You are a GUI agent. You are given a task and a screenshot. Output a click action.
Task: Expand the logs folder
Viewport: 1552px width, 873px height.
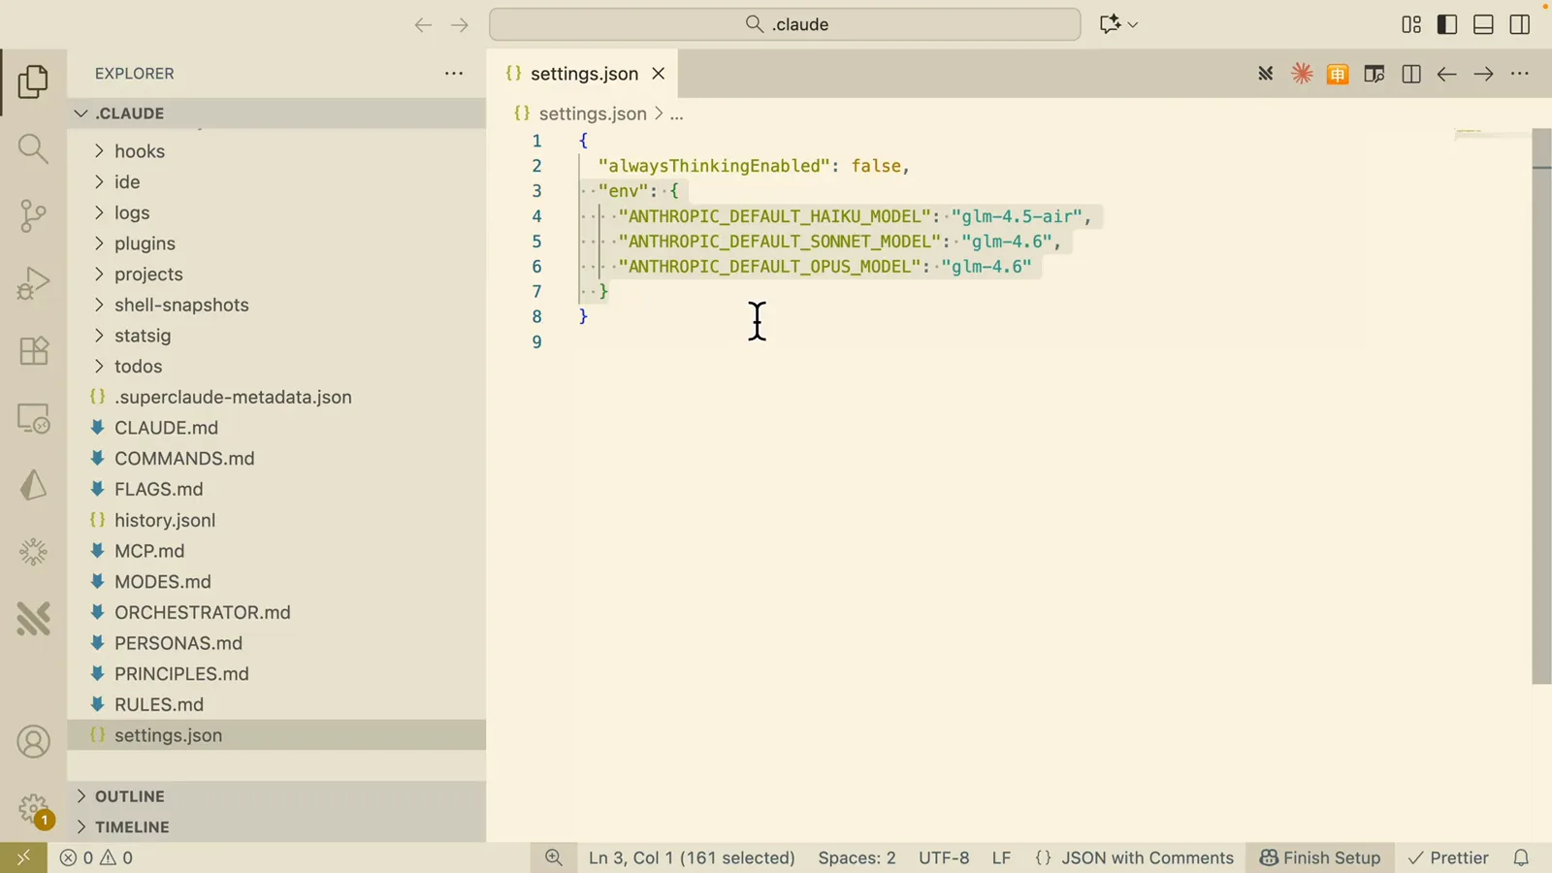coord(276,212)
